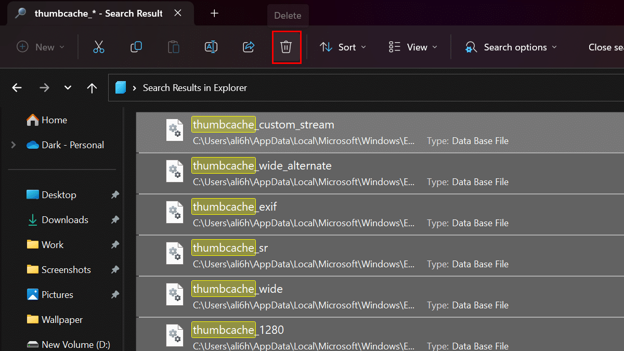The image size is (624, 351).
Task: Open recent locations chevron dropdown
Action: click(68, 88)
